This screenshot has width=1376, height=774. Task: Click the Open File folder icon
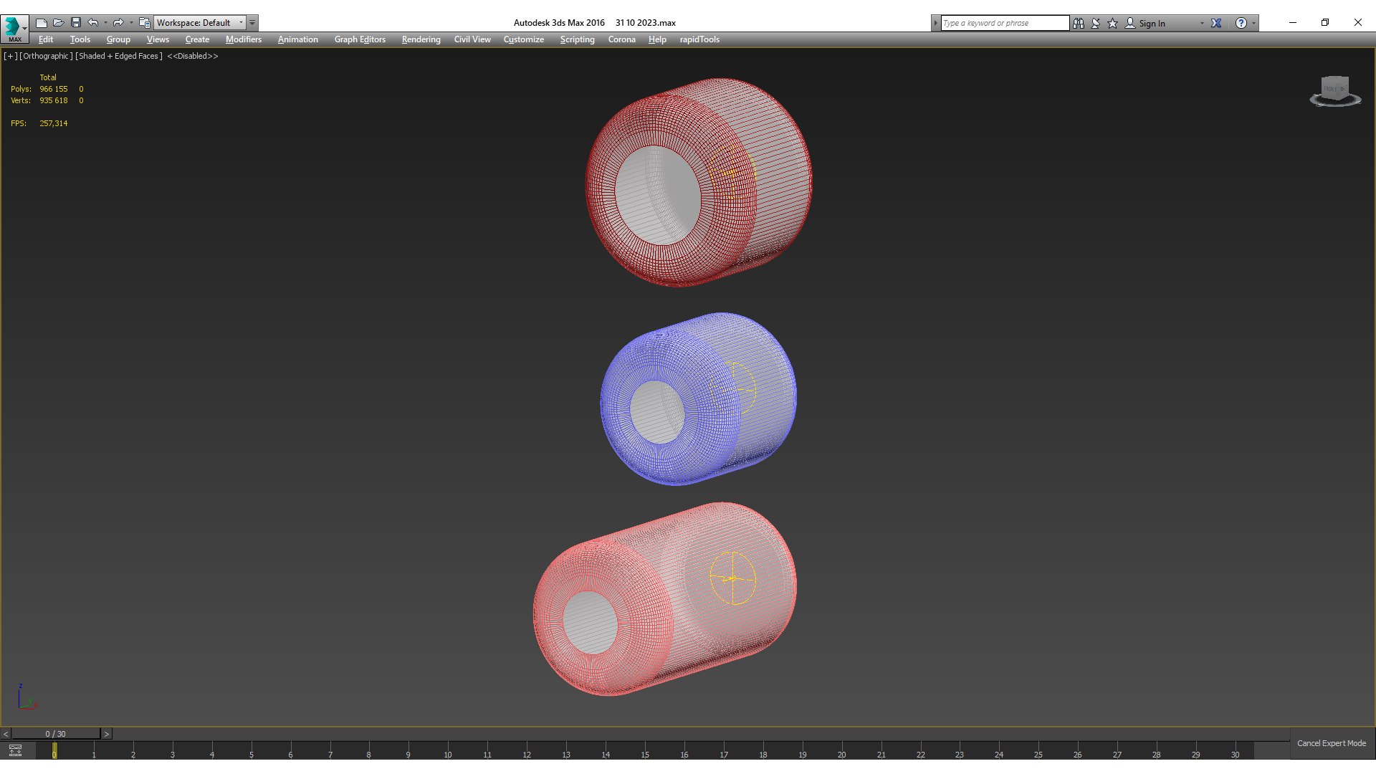(59, 23)
